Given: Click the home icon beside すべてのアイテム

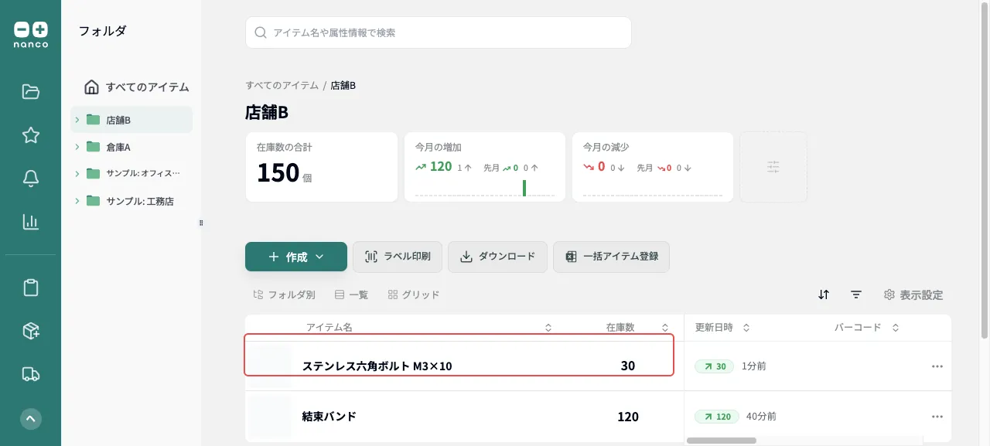Looking at the screenshot, I should pyautogui.click(x=91, y=87).
